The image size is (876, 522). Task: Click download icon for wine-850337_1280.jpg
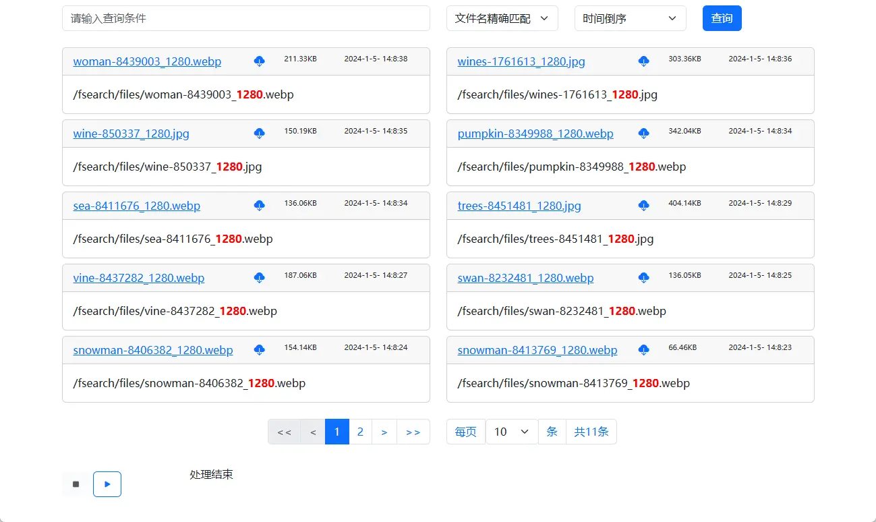pyautogui.click(x=259, y=134)
